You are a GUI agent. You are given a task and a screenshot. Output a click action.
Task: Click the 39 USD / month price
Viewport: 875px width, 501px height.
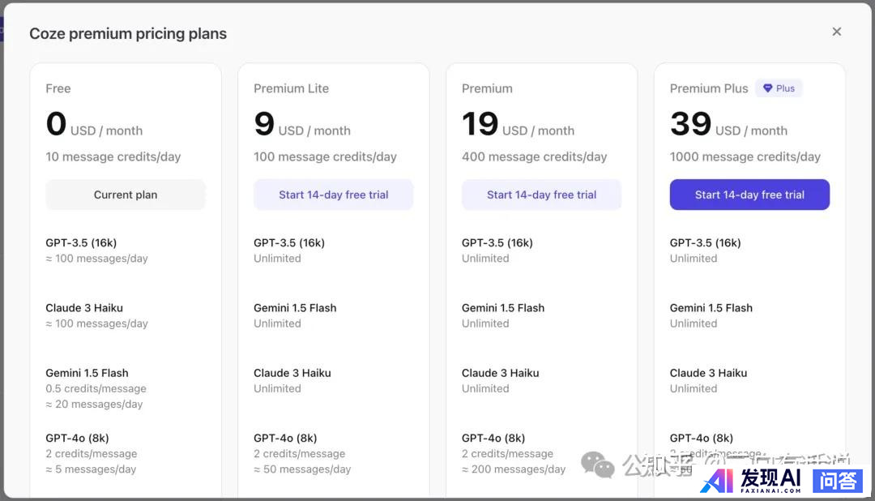[728, 125]
